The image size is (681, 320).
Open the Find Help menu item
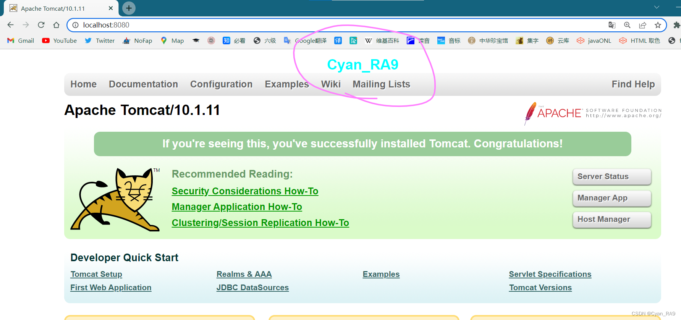(x=633, y=84)
